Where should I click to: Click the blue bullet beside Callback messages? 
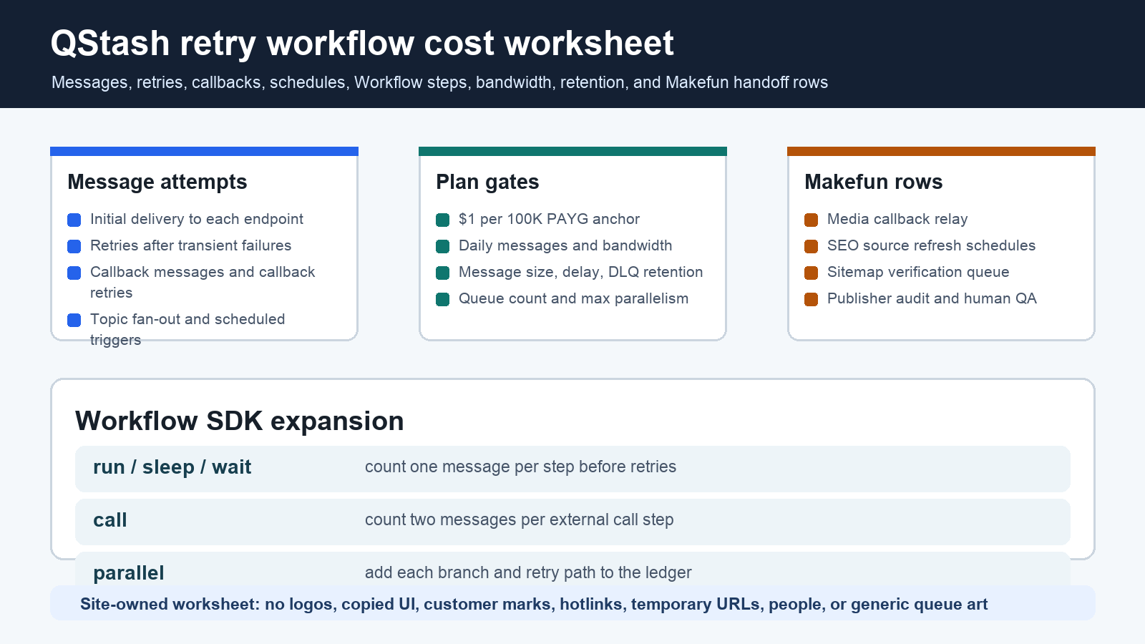tap(74, 273)
